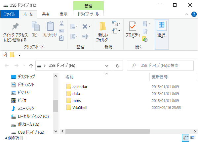The width and height of the screenshot is (198, 142).
Task: Switch to the Home tab
Action: point(28,14)
